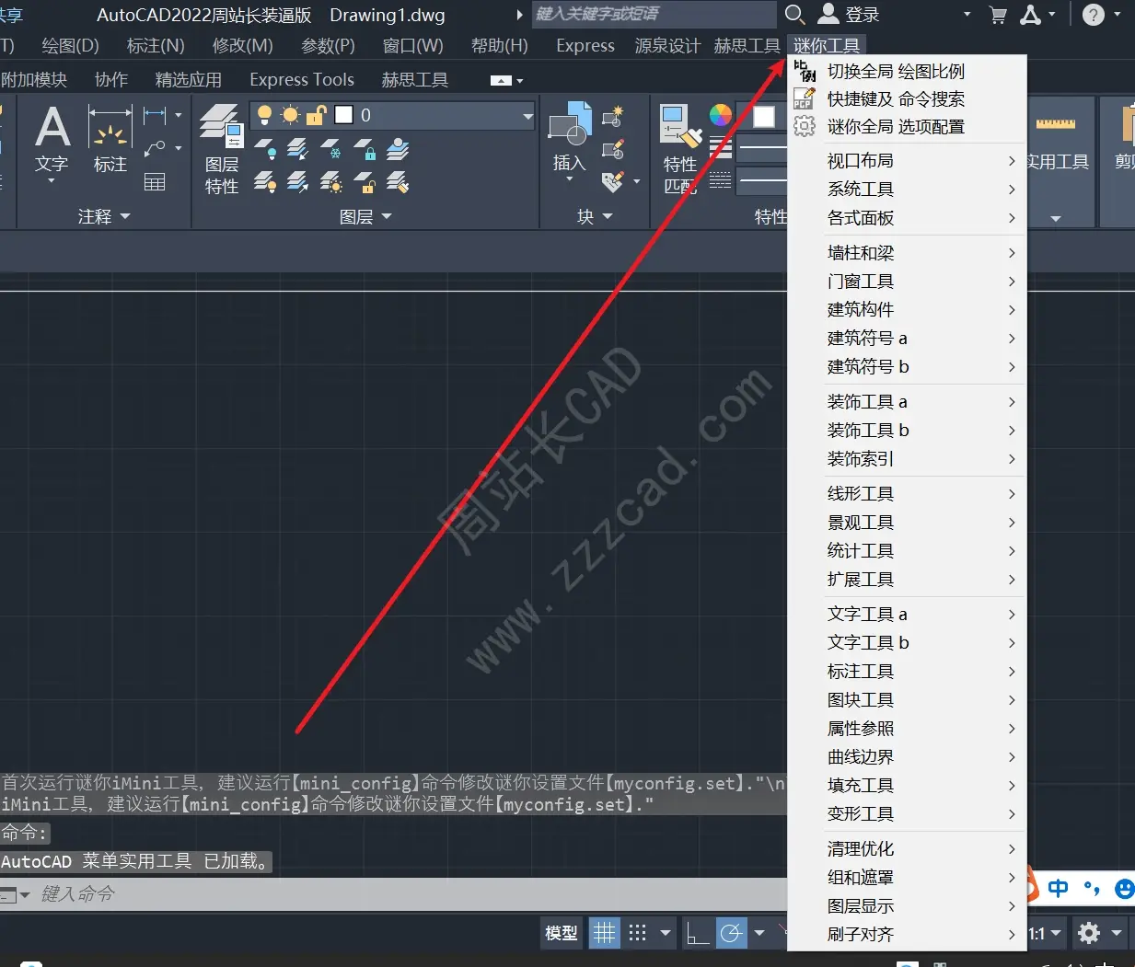Expand the 注释 panel
Viewport: 1135px width, 967px height.
click(x=104, y=217)
